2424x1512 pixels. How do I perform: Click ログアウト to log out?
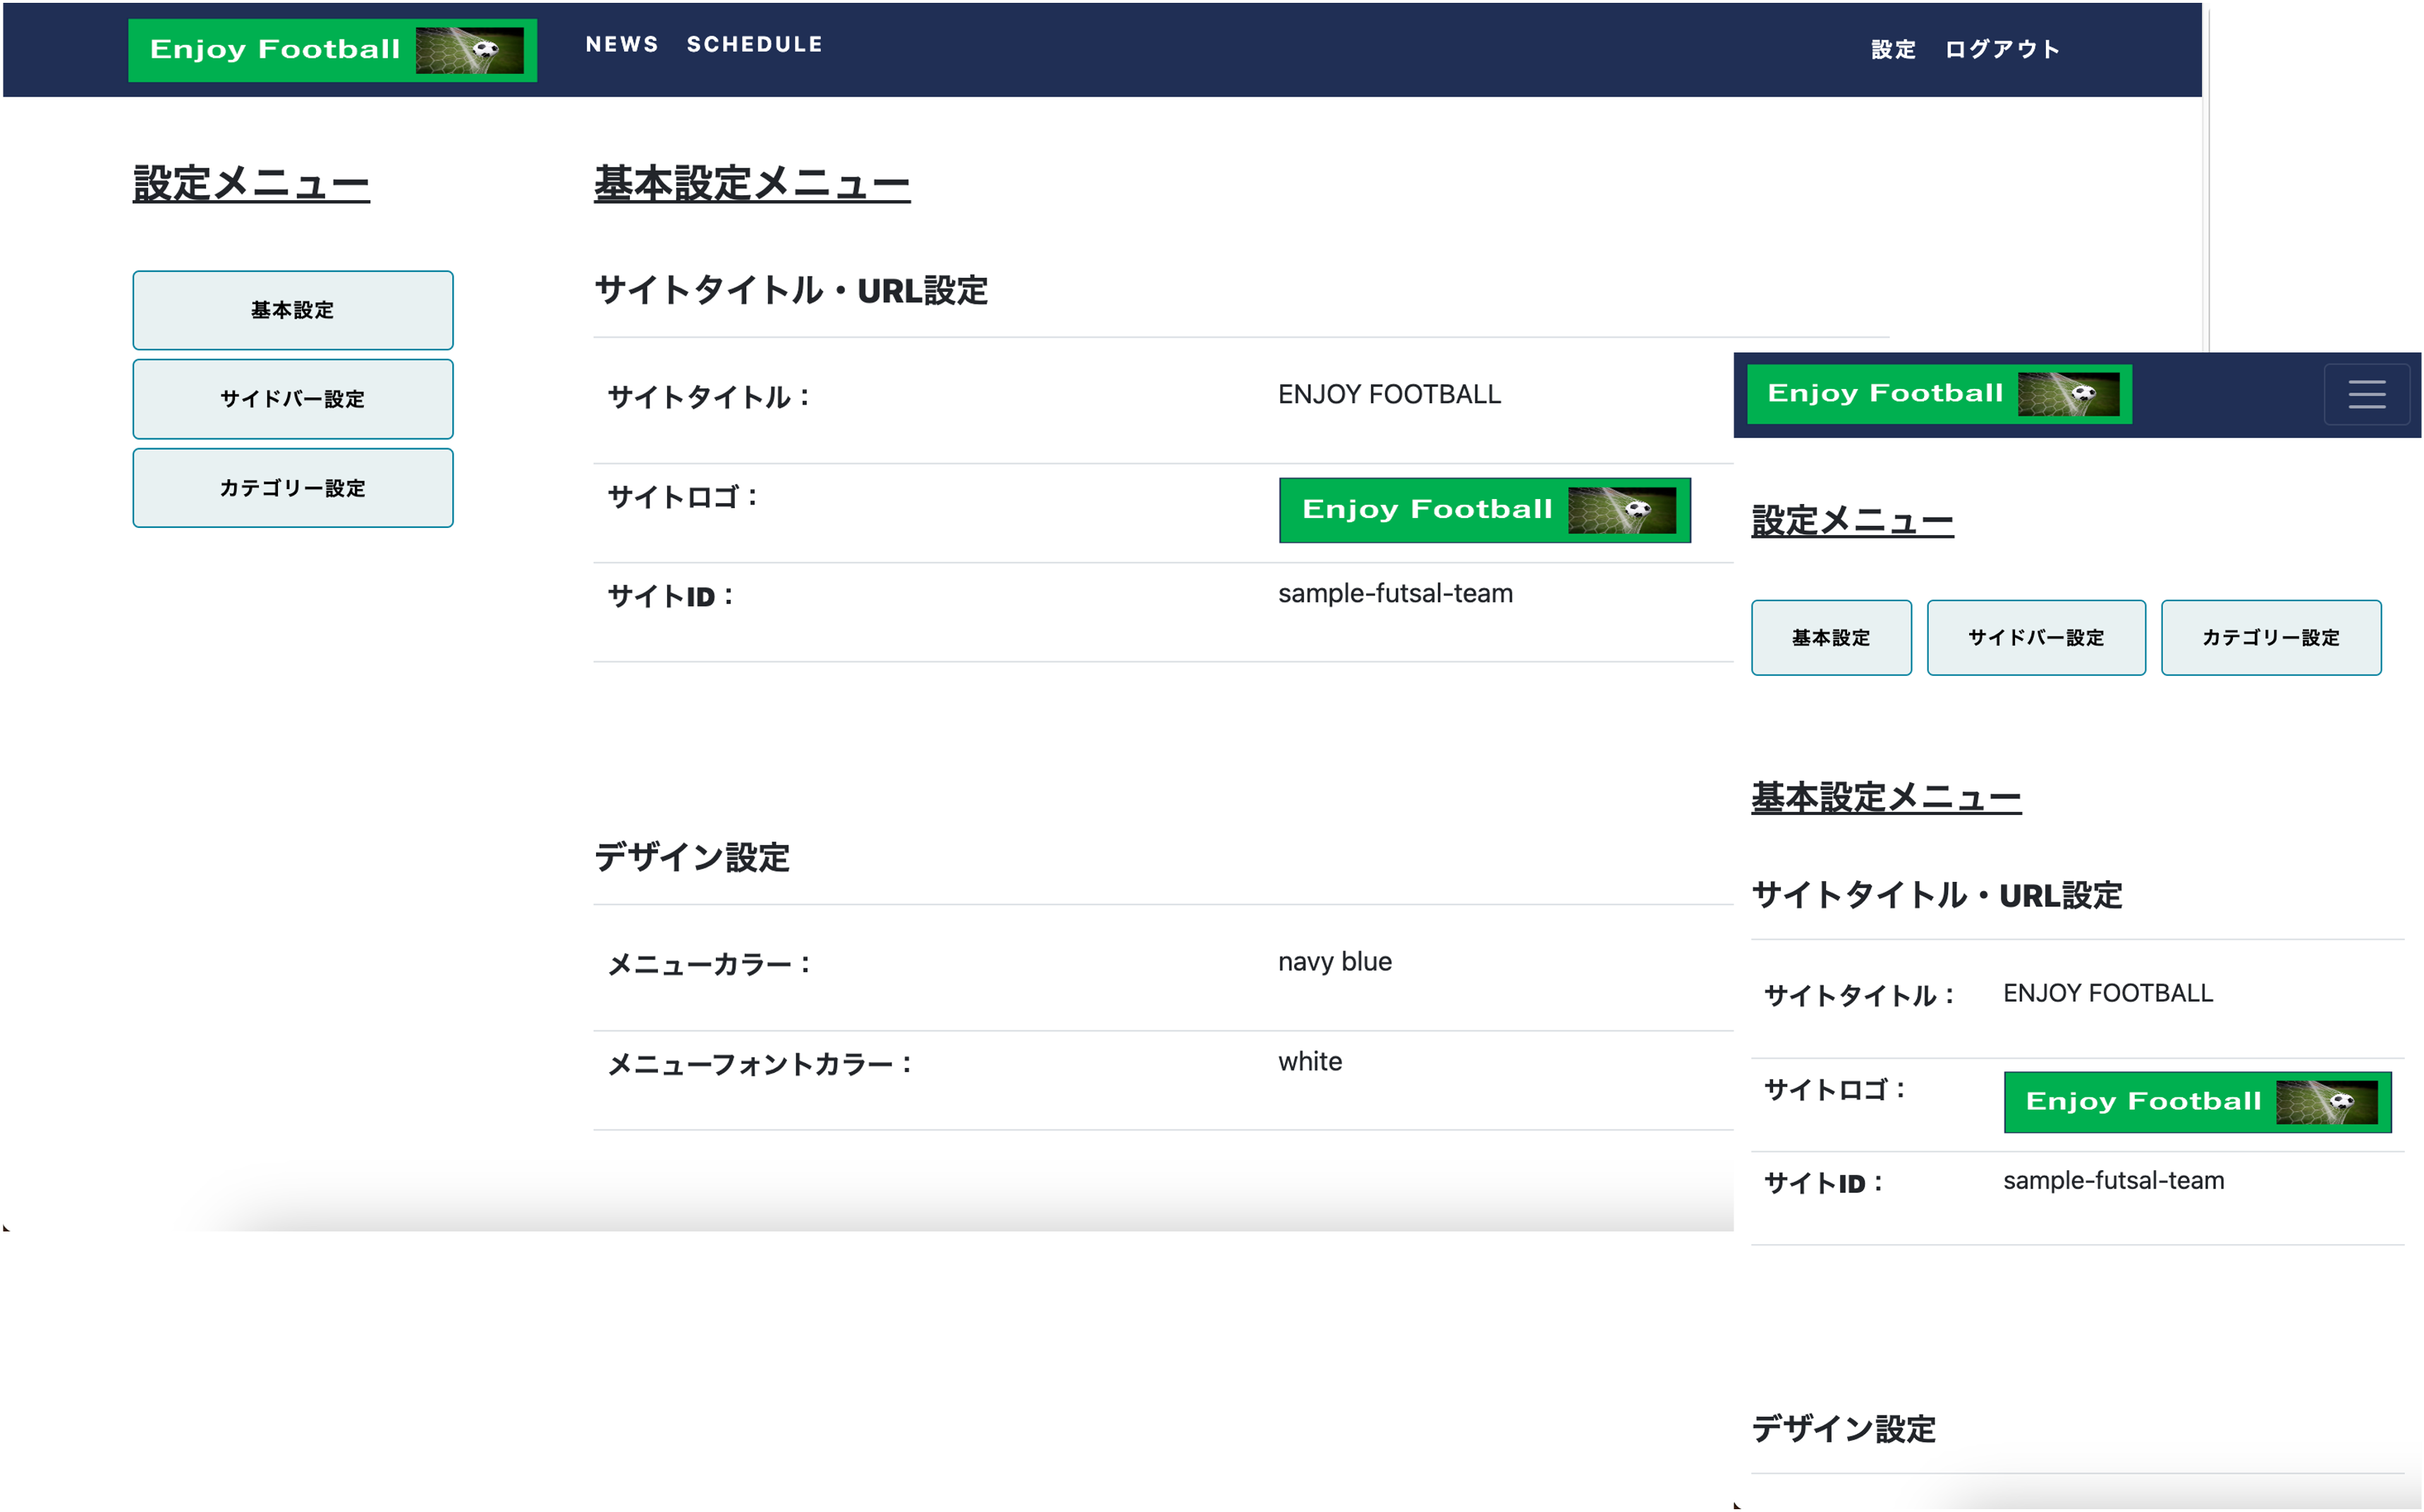tap(2002, 49)
